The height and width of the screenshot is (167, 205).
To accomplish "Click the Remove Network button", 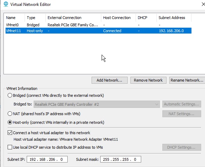I will (148, 80).
